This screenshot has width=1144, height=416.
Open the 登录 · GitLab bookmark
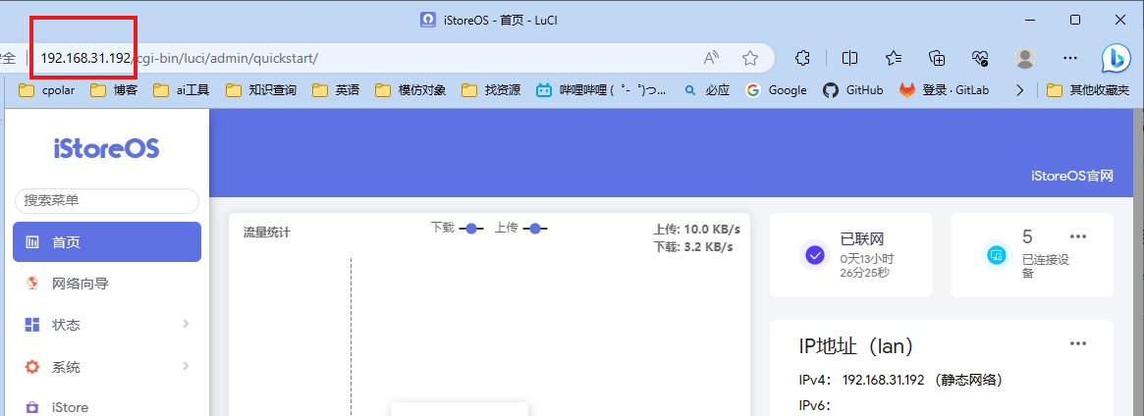click(945, 90)
